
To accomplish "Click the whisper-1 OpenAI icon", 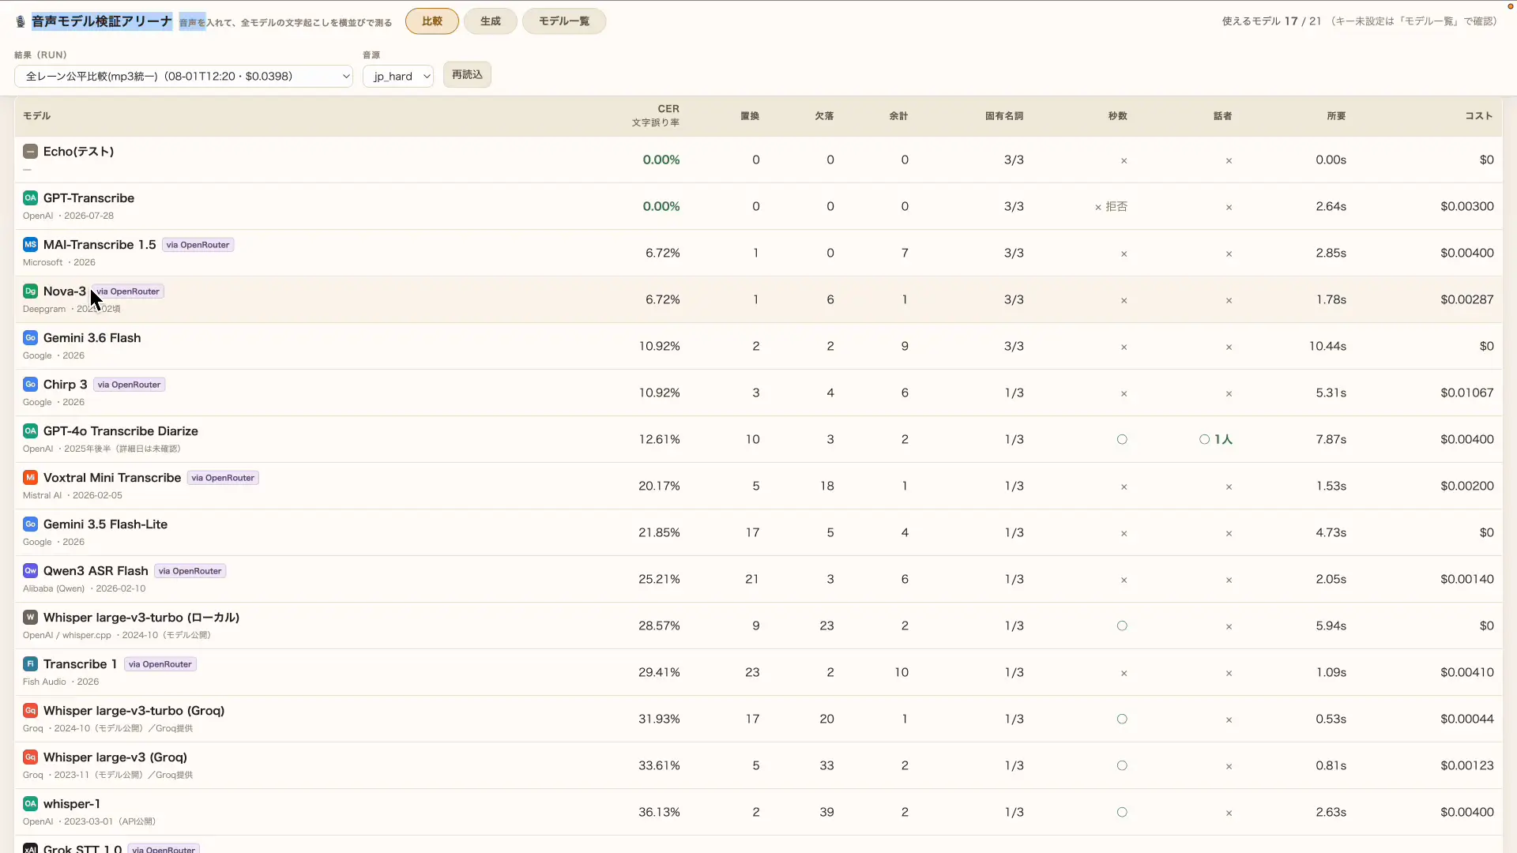I will pyautogui.click(x=30, y=804).
